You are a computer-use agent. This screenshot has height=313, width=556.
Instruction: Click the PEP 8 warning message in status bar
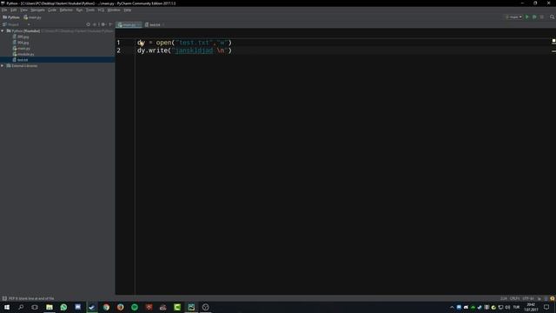(31, 298)
